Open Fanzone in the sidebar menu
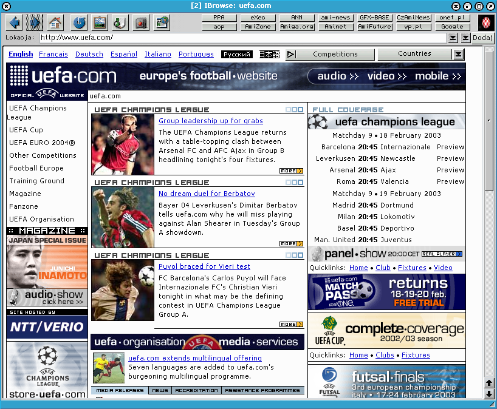This screenshot has height=409, width=497. click(x=24, y=206)
